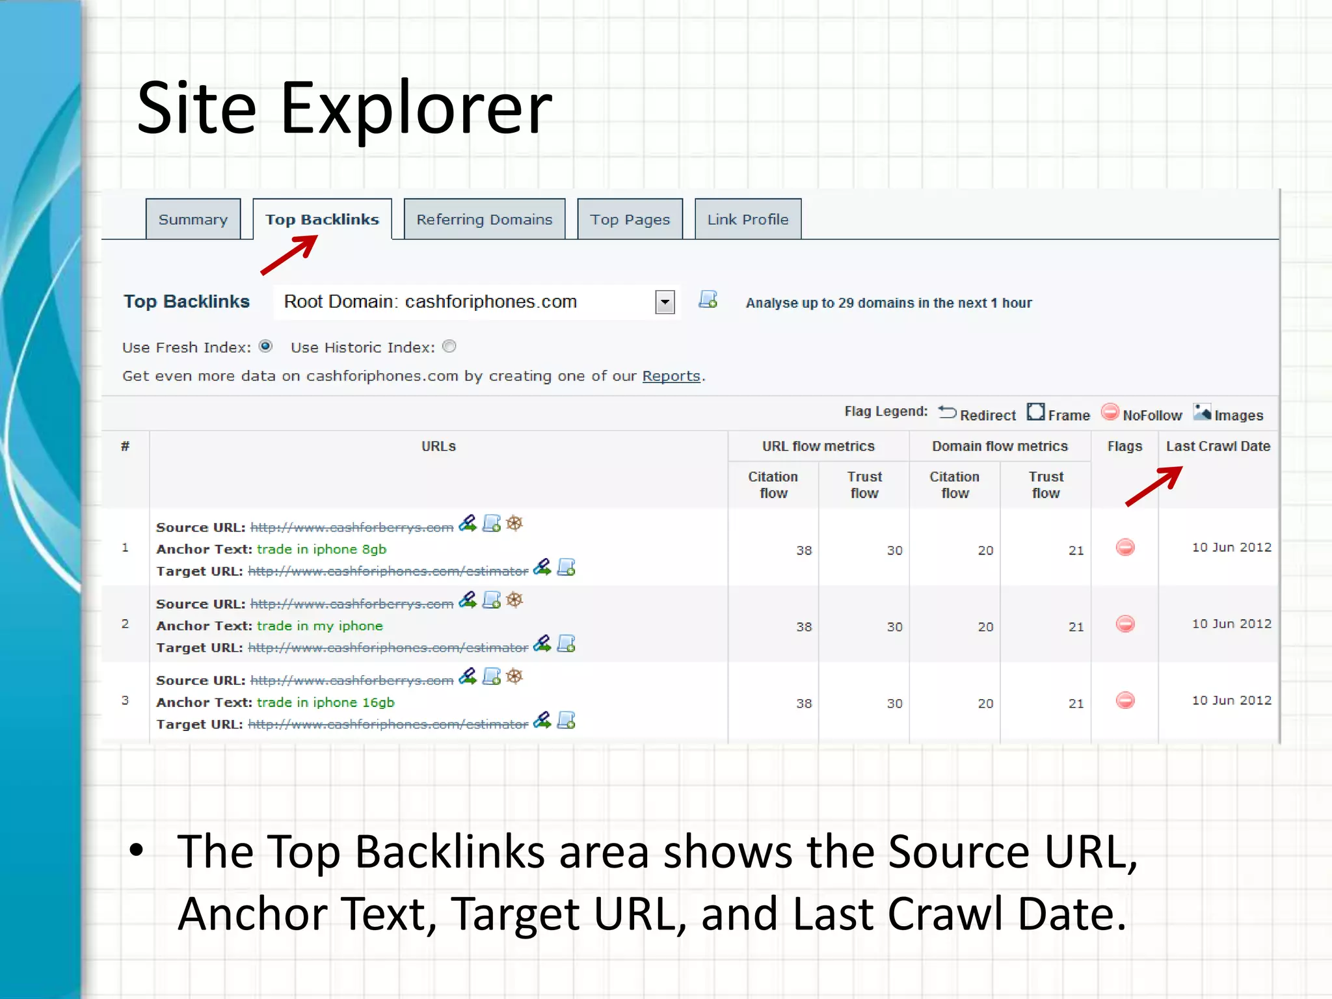Click Top Backlinks section heading
This screenshot has width=1332, height=999.
click(187, 302)
